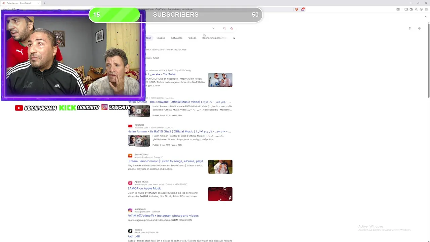Open the apps grid icon
The width and height of the screenshot is (430, 242).
click(410, 28)
